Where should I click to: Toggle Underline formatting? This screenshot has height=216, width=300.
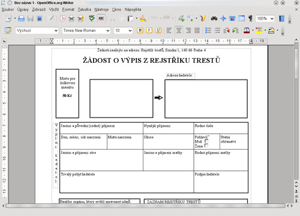click(158, 31)
